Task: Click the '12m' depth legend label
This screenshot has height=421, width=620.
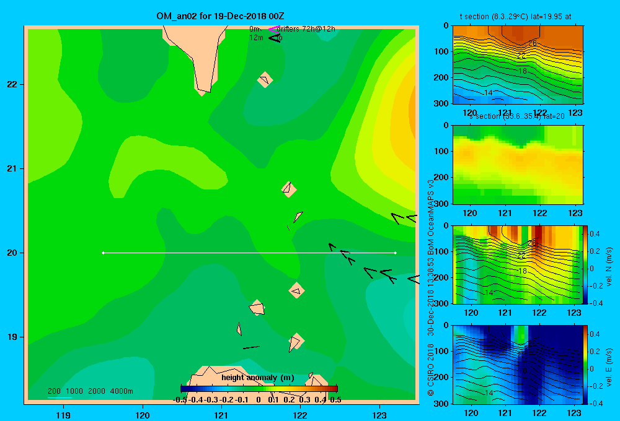Action: coord(256,38)
